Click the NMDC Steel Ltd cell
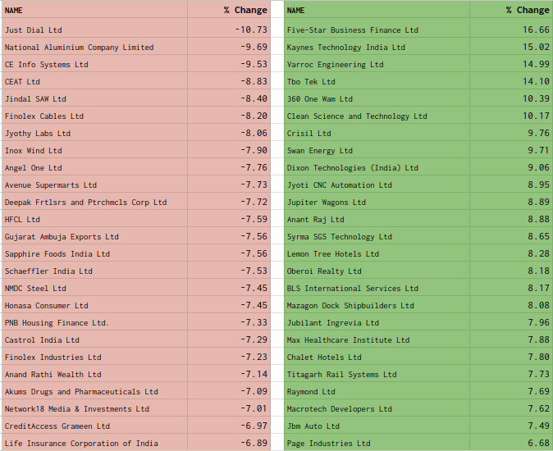This screenshot has width=553, height=451. tap(94, 289)
